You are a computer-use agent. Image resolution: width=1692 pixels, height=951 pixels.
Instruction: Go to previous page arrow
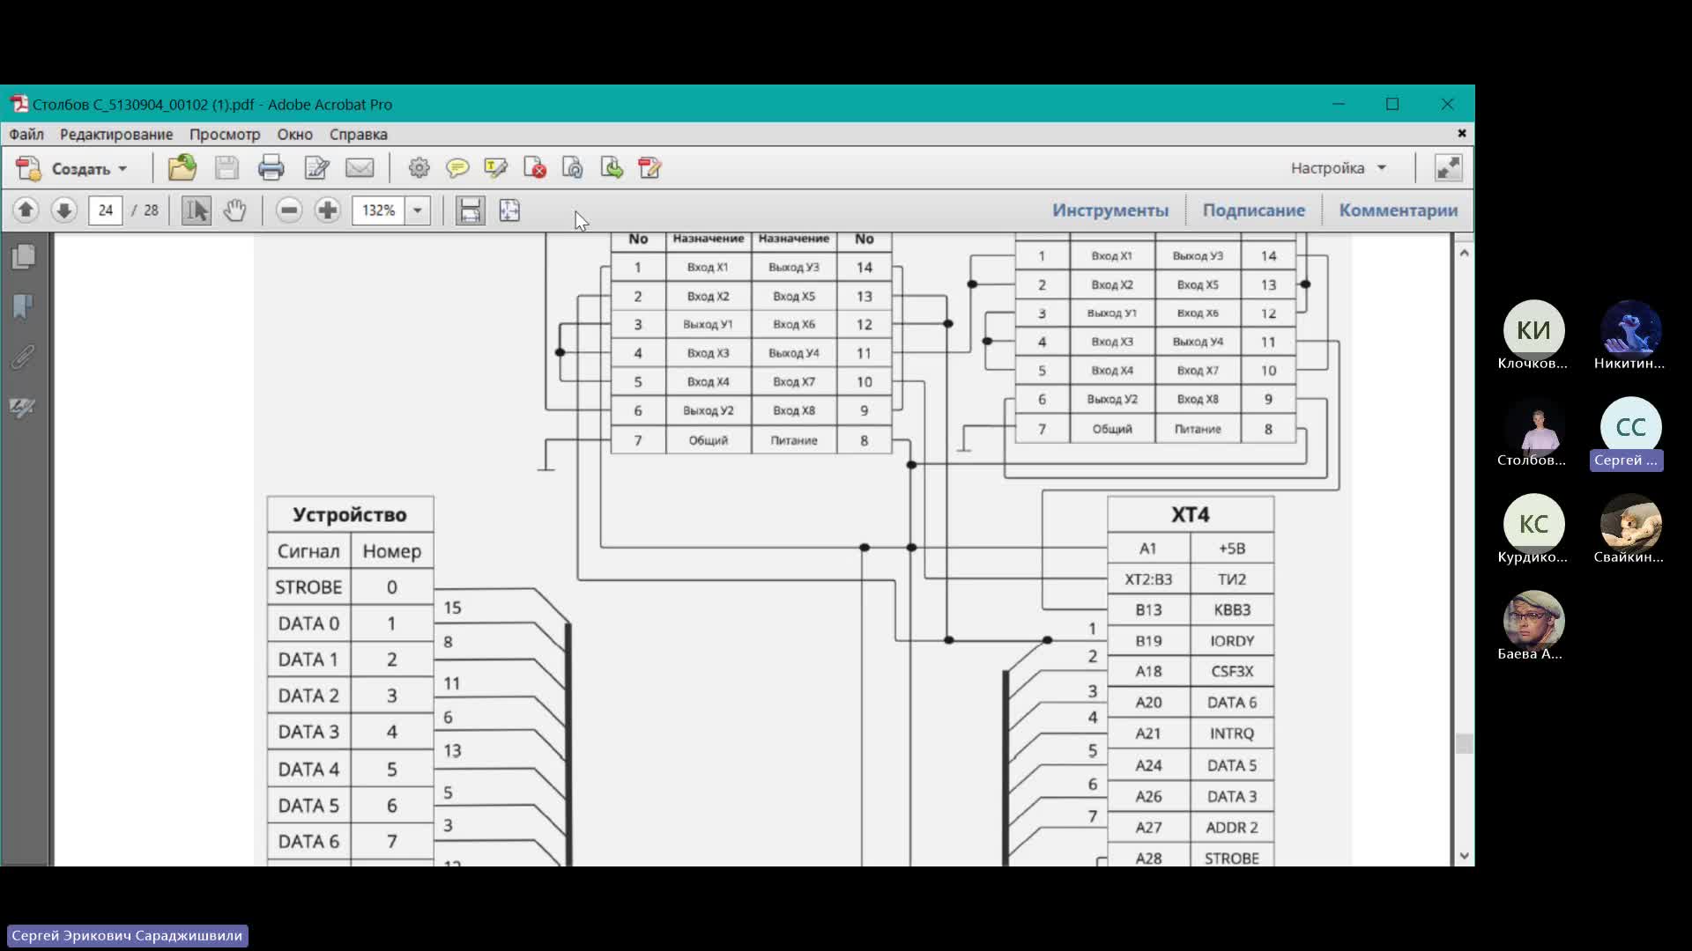pyautogui.click(x=26, y=210)
